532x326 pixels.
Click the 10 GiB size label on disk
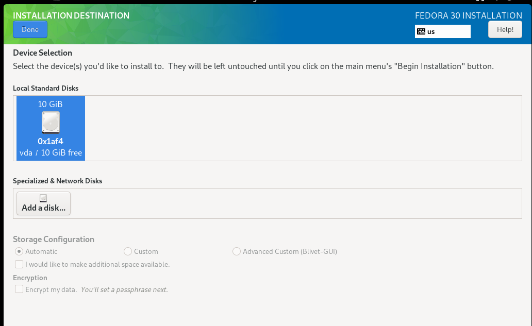(x=51, y=104)
